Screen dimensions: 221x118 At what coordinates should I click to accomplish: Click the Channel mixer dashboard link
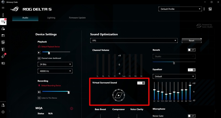(51, 58)
